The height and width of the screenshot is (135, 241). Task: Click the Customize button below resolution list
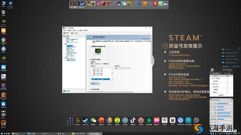95,83
